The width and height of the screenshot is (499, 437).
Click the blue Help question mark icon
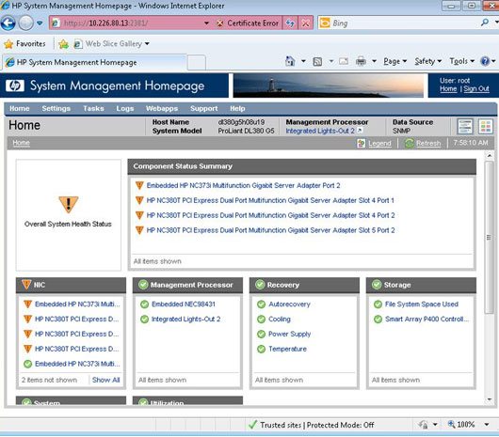coord(485,61)
